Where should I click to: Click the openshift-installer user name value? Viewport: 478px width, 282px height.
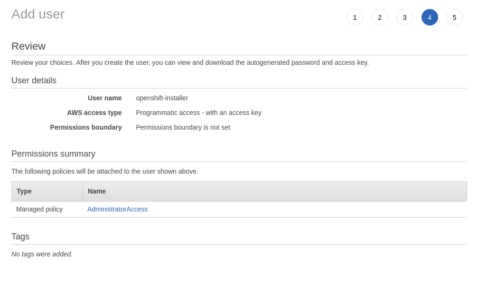pos(162,98)
